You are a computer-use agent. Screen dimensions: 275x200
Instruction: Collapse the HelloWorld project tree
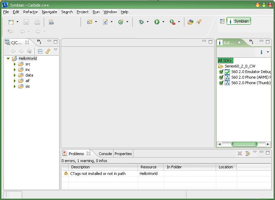click(8, 58)
